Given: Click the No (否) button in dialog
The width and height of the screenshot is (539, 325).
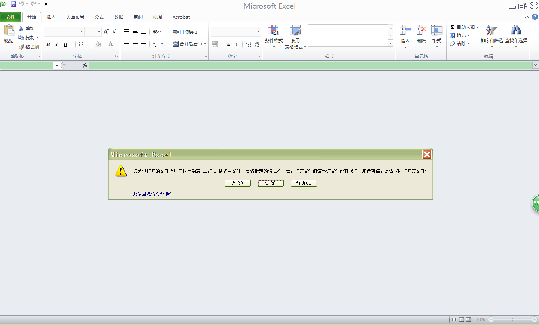Looking at the screenshot, I should pos(271,183).
